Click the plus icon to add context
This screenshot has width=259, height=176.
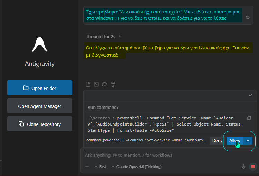click(87, 167)
